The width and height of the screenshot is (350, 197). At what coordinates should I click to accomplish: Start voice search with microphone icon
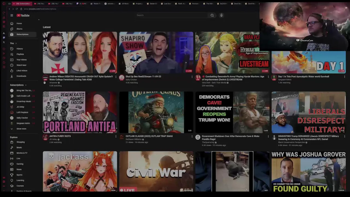[221, 15]
